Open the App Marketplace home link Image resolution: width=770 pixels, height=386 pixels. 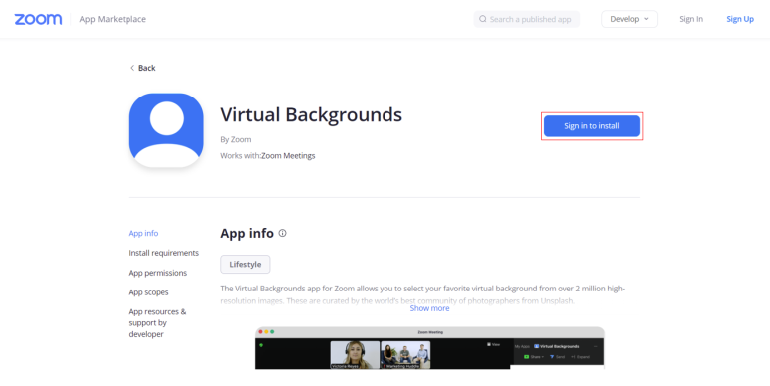tap(113, 19)
